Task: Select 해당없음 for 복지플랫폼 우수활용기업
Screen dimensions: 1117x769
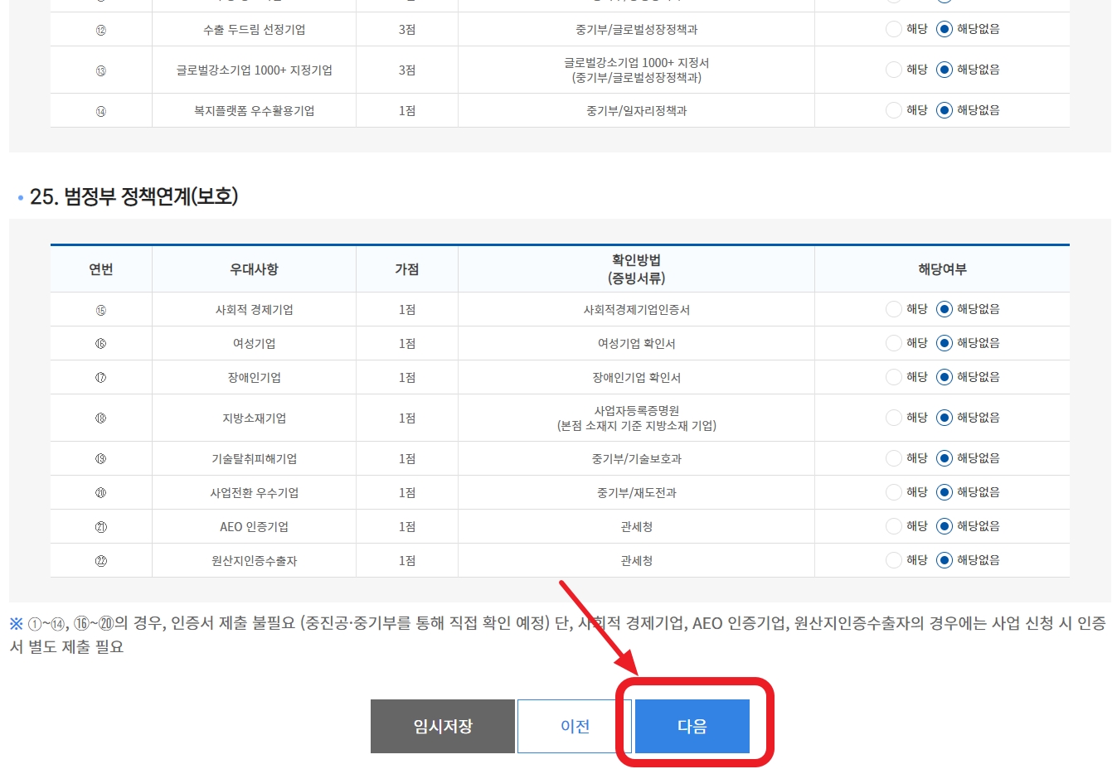Action: (944, 110)
